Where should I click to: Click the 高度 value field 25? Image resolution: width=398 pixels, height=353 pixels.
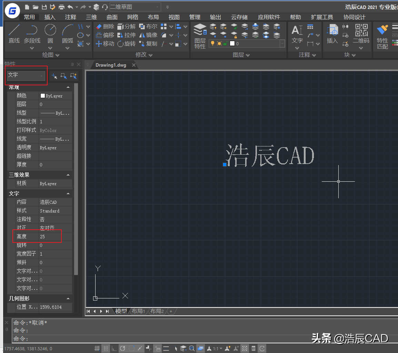click(x=55, y=236)
